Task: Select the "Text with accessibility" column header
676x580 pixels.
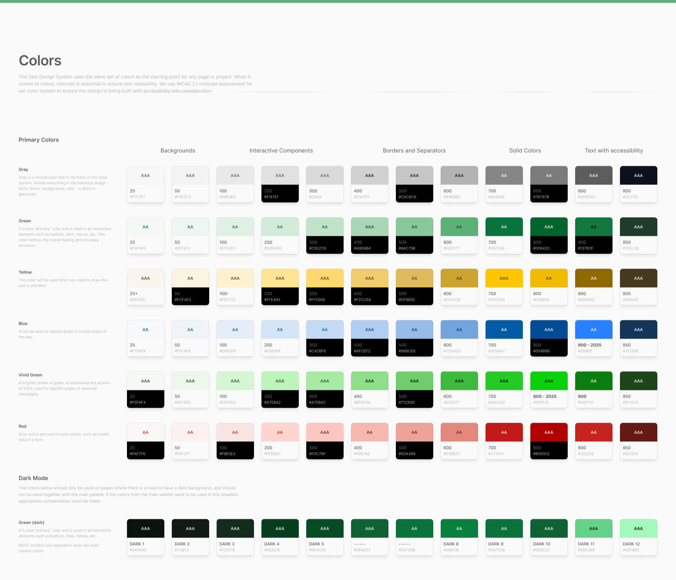Action: pos(614,150)
